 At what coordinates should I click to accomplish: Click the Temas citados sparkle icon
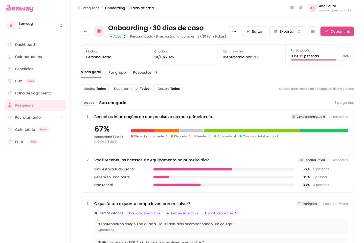[x=96, y=213]
